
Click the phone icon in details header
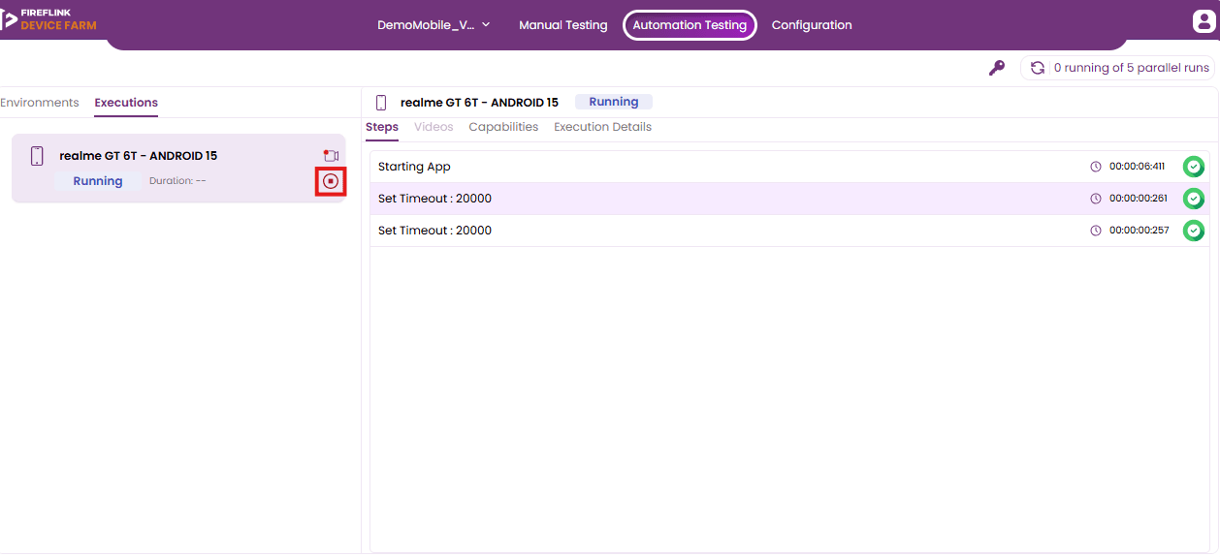(x=381, y=103)
